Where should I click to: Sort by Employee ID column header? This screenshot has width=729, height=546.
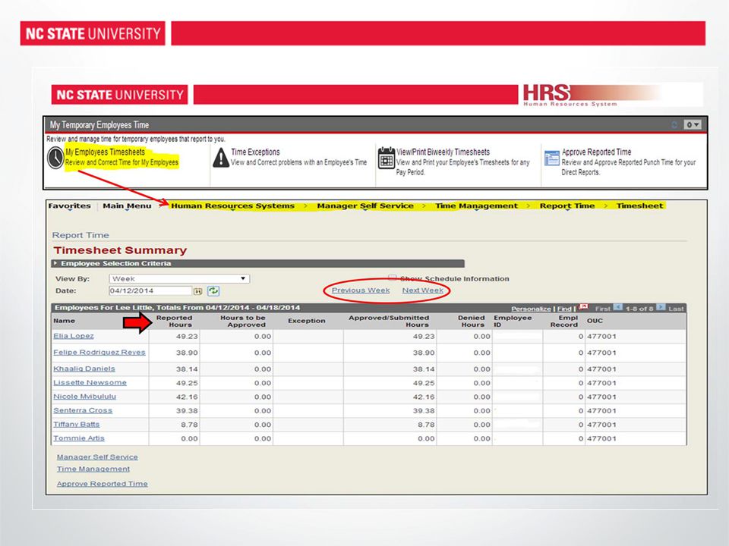(x=513, y=322)
